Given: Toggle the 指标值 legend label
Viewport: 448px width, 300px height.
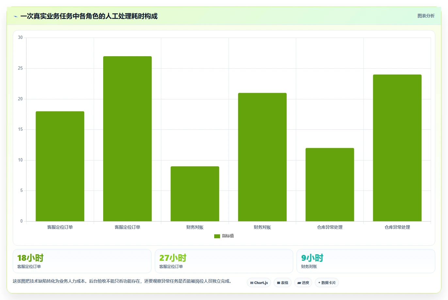Looking at the screenshot, I should (228, 236).
